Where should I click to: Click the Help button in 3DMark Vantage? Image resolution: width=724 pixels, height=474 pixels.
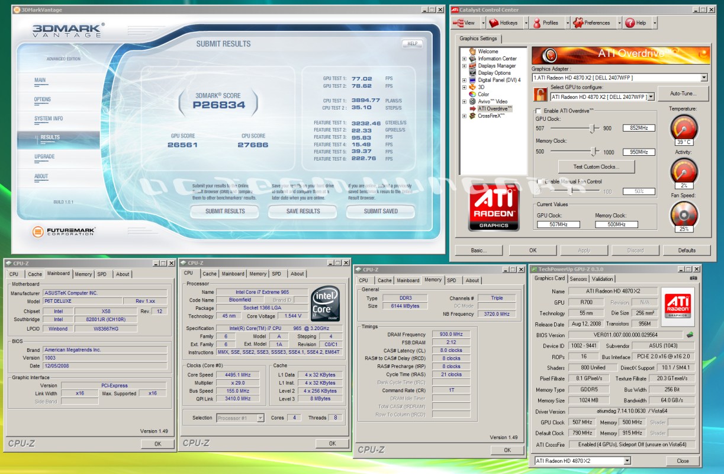[413, 43]
